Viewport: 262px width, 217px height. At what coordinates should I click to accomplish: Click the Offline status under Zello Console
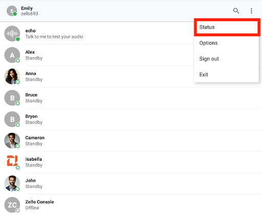(x=32, y=208)
